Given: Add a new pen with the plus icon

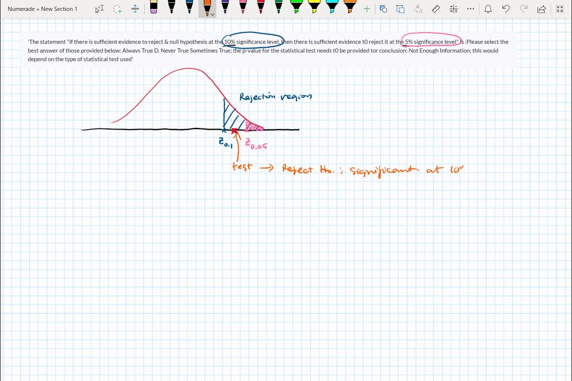Looking at the screenshot, I should pos(367,8).
